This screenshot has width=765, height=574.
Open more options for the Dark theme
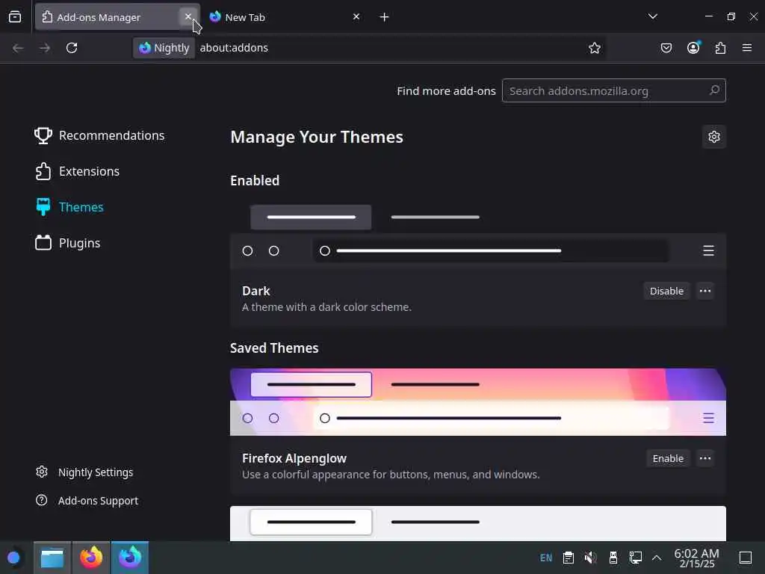(x=705, y=291)
